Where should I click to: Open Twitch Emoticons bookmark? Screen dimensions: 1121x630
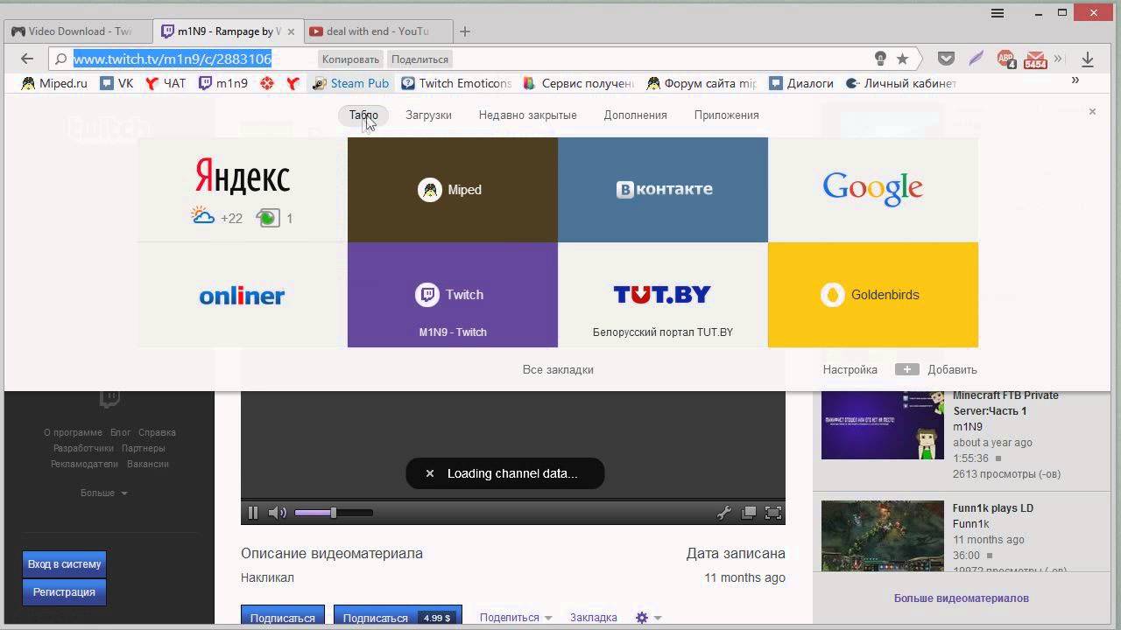456,83
